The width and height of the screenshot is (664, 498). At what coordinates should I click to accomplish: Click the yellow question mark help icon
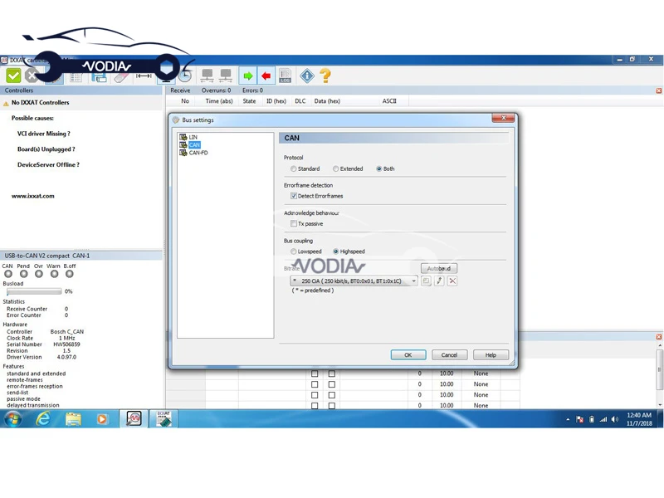point(325,76)
